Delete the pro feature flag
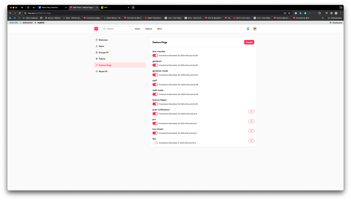 251,121
